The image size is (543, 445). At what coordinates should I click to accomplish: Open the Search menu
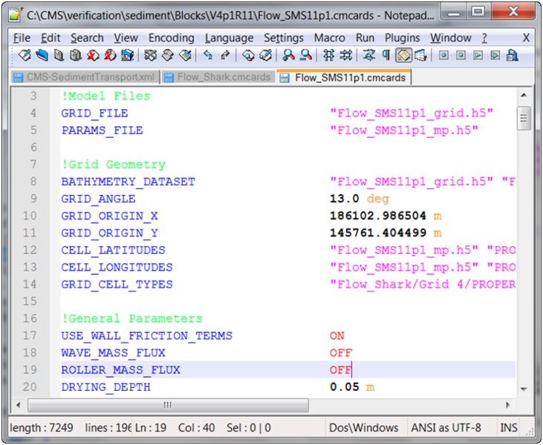(x=87, y=38)
